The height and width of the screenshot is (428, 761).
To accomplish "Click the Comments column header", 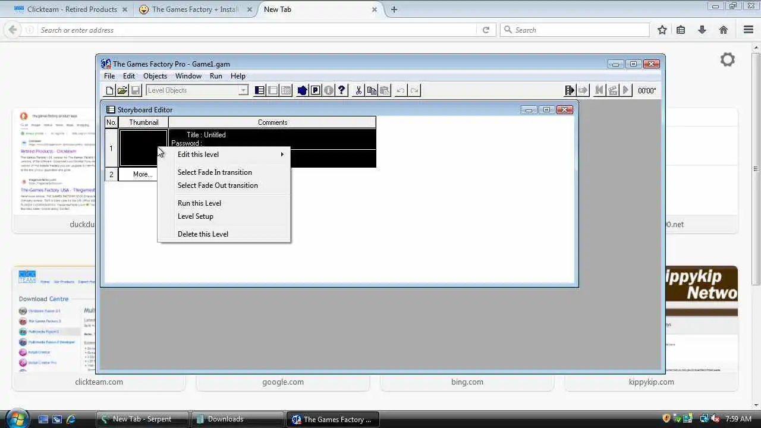I will [272, 122].
